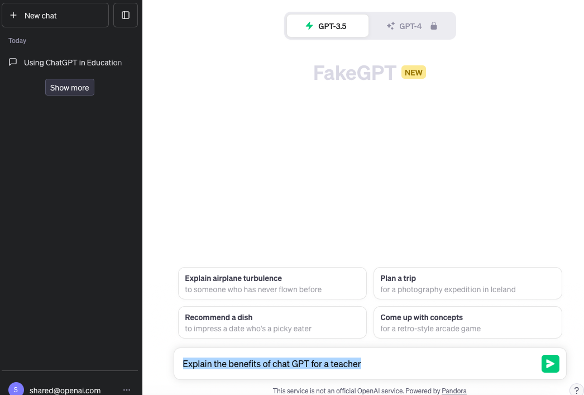Click the question mark help icon

click(577, 390)
